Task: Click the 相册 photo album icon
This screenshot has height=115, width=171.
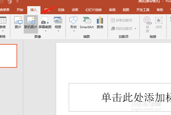Action: coord(58,20)
